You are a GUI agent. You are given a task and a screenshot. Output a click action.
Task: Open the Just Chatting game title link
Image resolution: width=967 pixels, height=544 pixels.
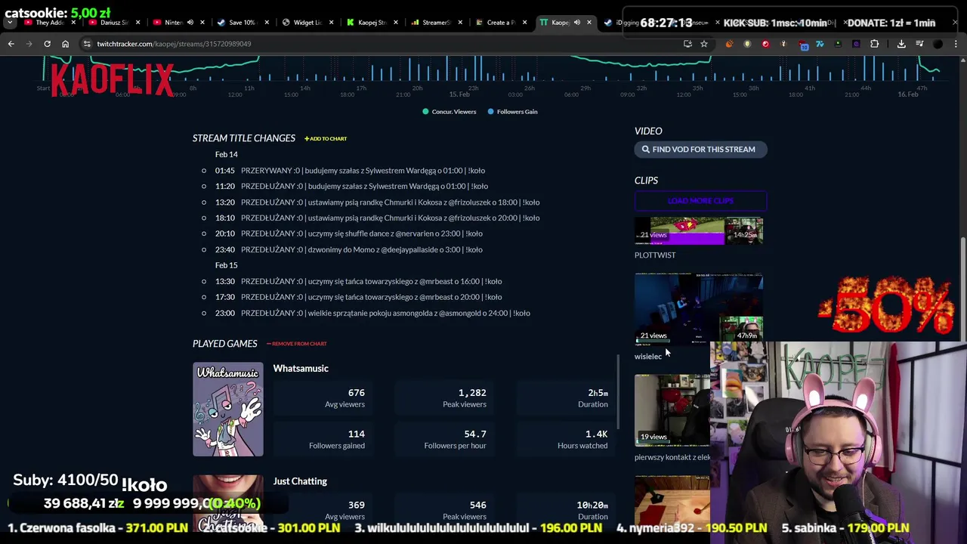(x=300, y=481)
